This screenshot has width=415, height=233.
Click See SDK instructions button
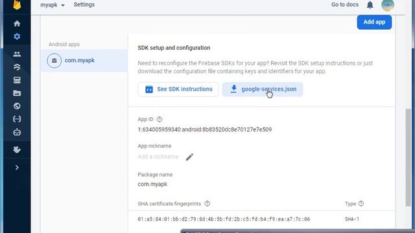[x=178, y=89]
